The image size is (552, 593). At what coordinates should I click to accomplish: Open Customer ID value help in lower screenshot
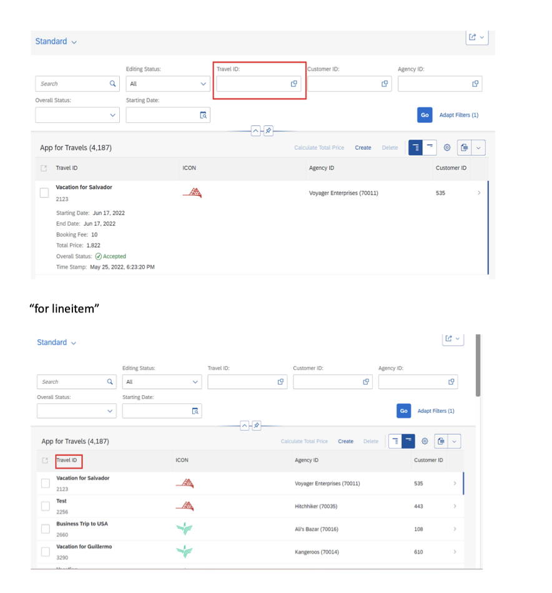(x=366, y=382)
